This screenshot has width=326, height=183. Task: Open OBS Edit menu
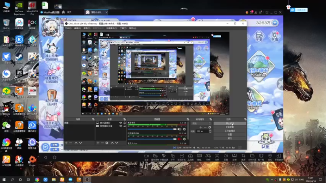[77, 28]
